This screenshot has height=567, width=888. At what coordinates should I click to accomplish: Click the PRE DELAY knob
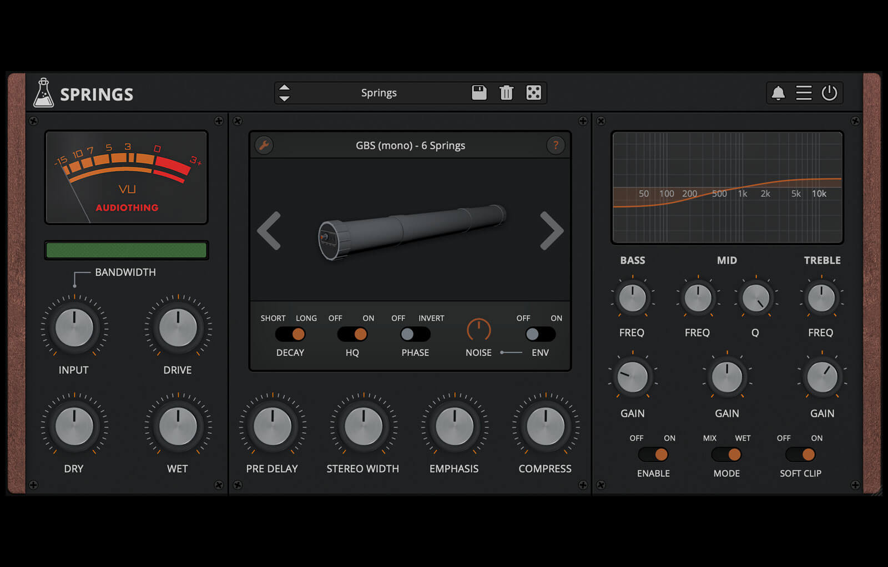272,426
